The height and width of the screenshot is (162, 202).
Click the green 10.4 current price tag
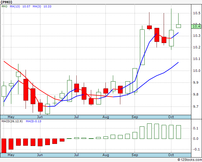[196, 26]
